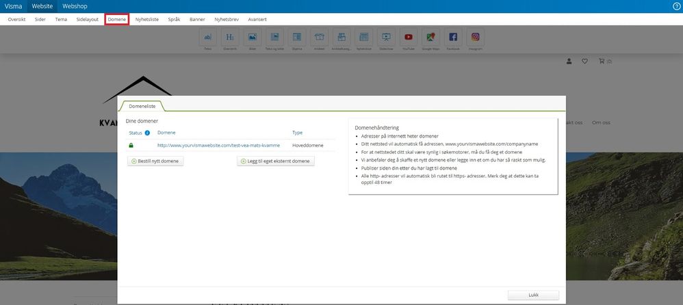This screenshot has height=305, width=683.
Task: Click Bestill nytt domene button
Action: click(155, 161)
